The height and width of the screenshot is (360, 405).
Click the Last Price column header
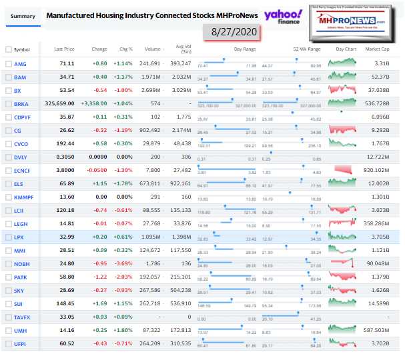point(64,49)
